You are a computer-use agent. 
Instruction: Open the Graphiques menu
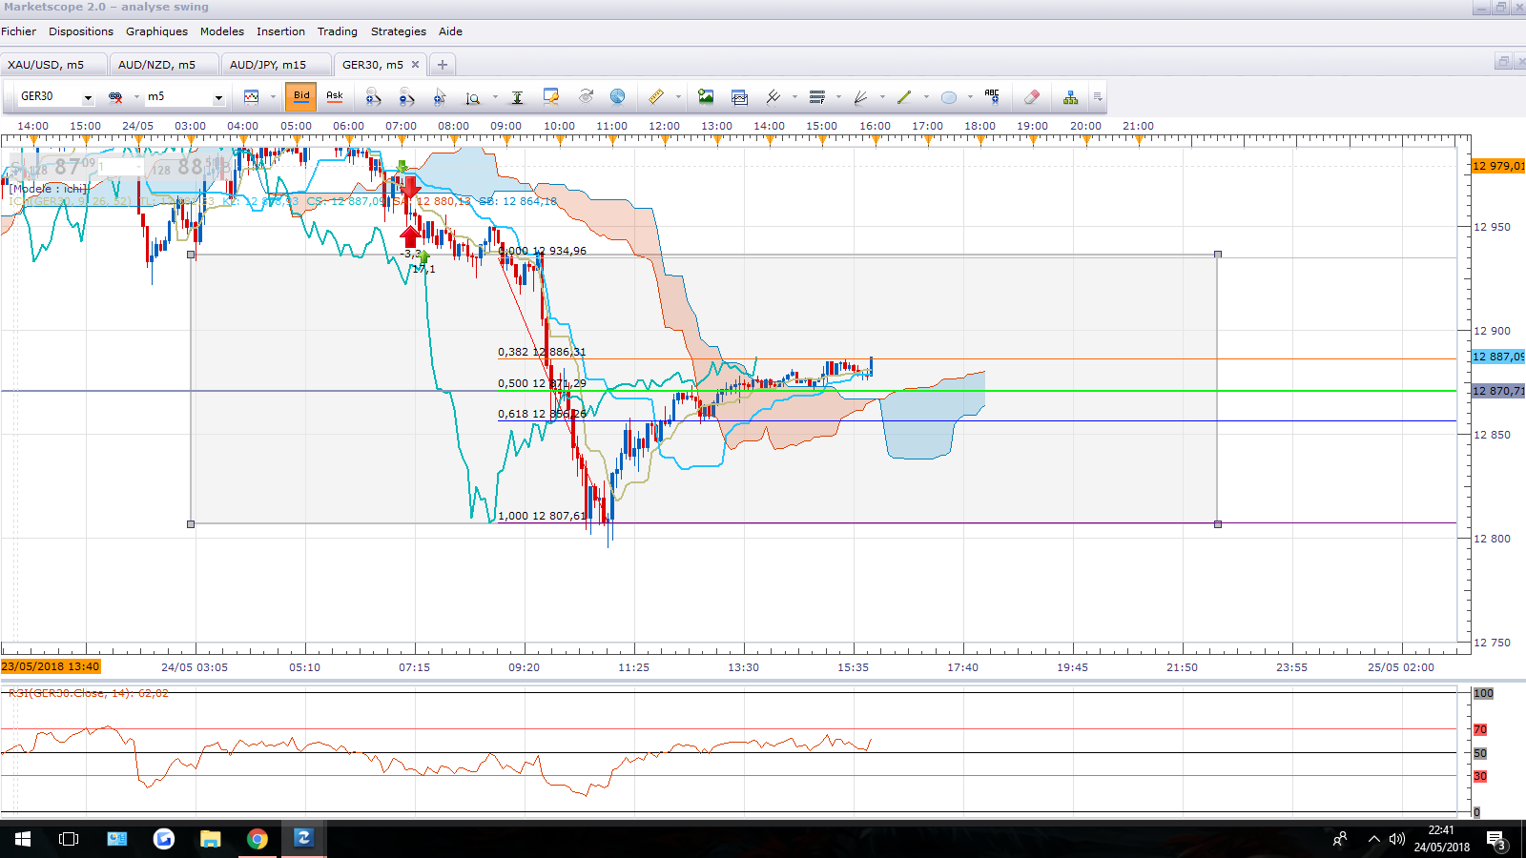coord(157,31)
